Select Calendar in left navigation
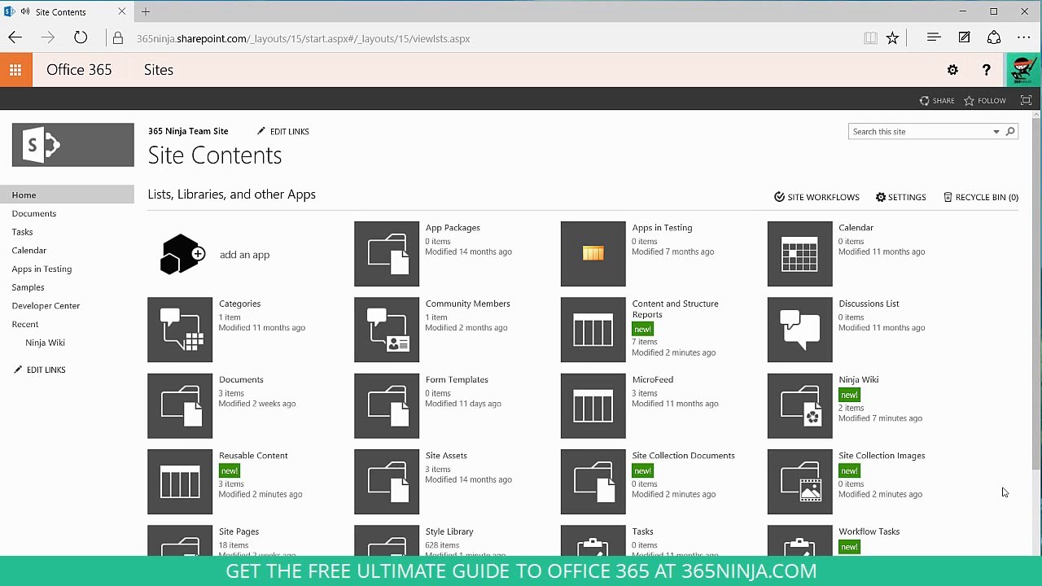The width and height of the screenshot is (1042, 586). 29,251
